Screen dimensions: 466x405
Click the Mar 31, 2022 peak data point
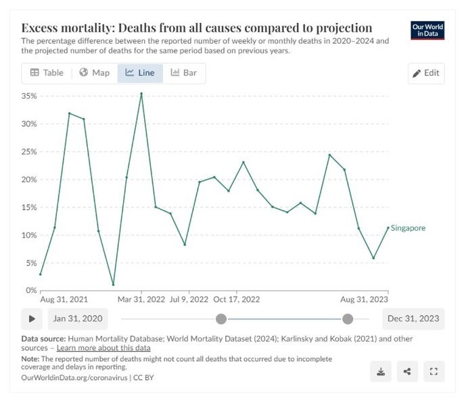pyautogui.click(x=141, y=94)
